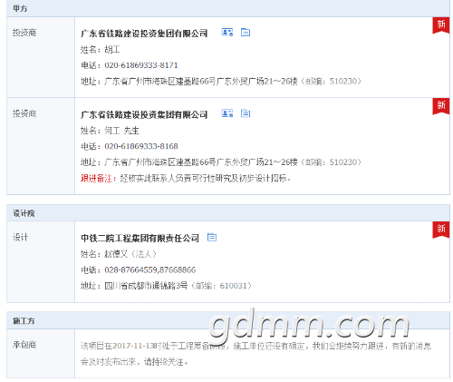Select phone number 020-61869333-8171

(141, 65)
